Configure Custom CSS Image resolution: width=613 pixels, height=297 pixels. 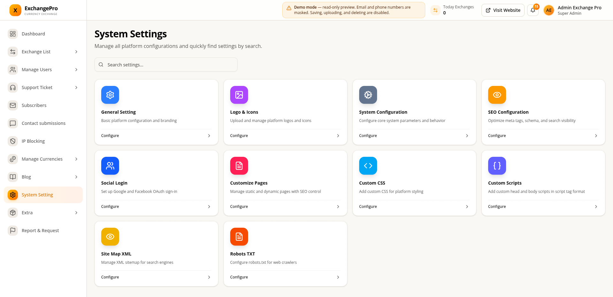click(x=414, y=207)
